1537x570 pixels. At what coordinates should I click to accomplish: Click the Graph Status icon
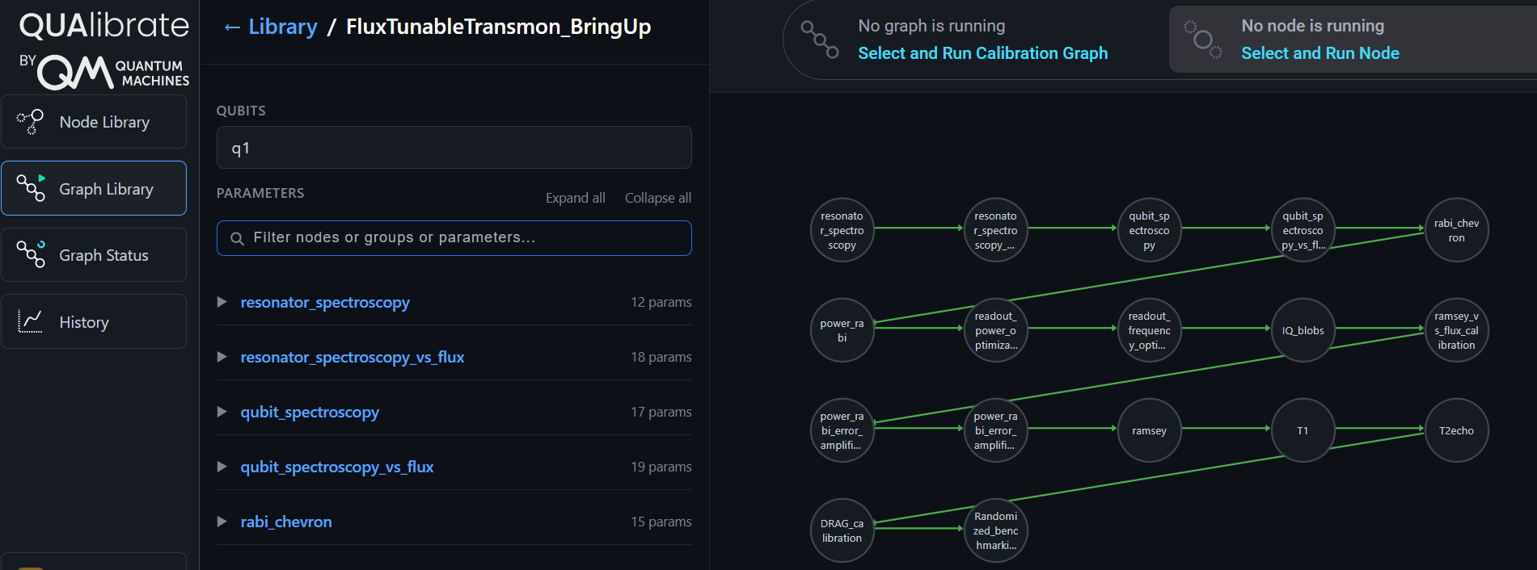(x=31, y=254)
